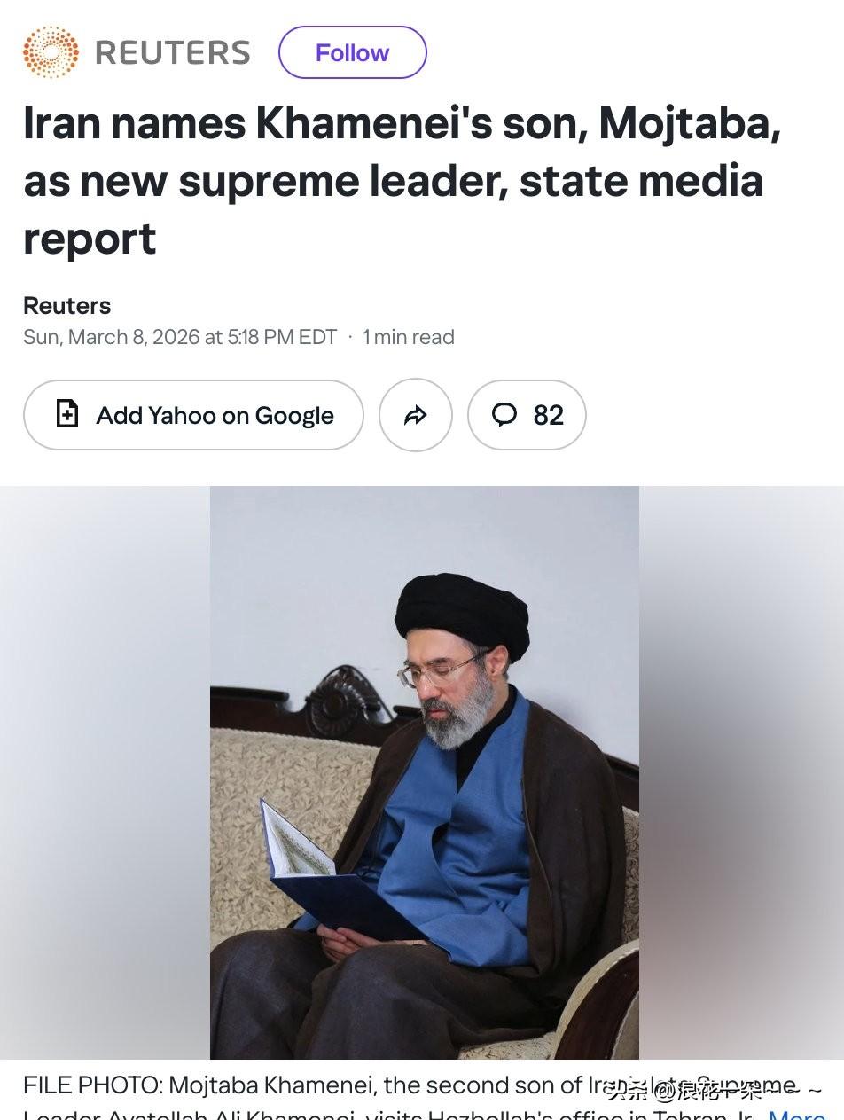Click the Reuters author byline
Viewport: 844px width, 1120px height.
(x=67, y=305)
